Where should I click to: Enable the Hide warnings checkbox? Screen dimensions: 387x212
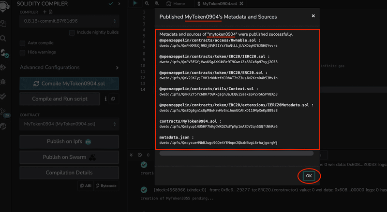coord(22,53)
